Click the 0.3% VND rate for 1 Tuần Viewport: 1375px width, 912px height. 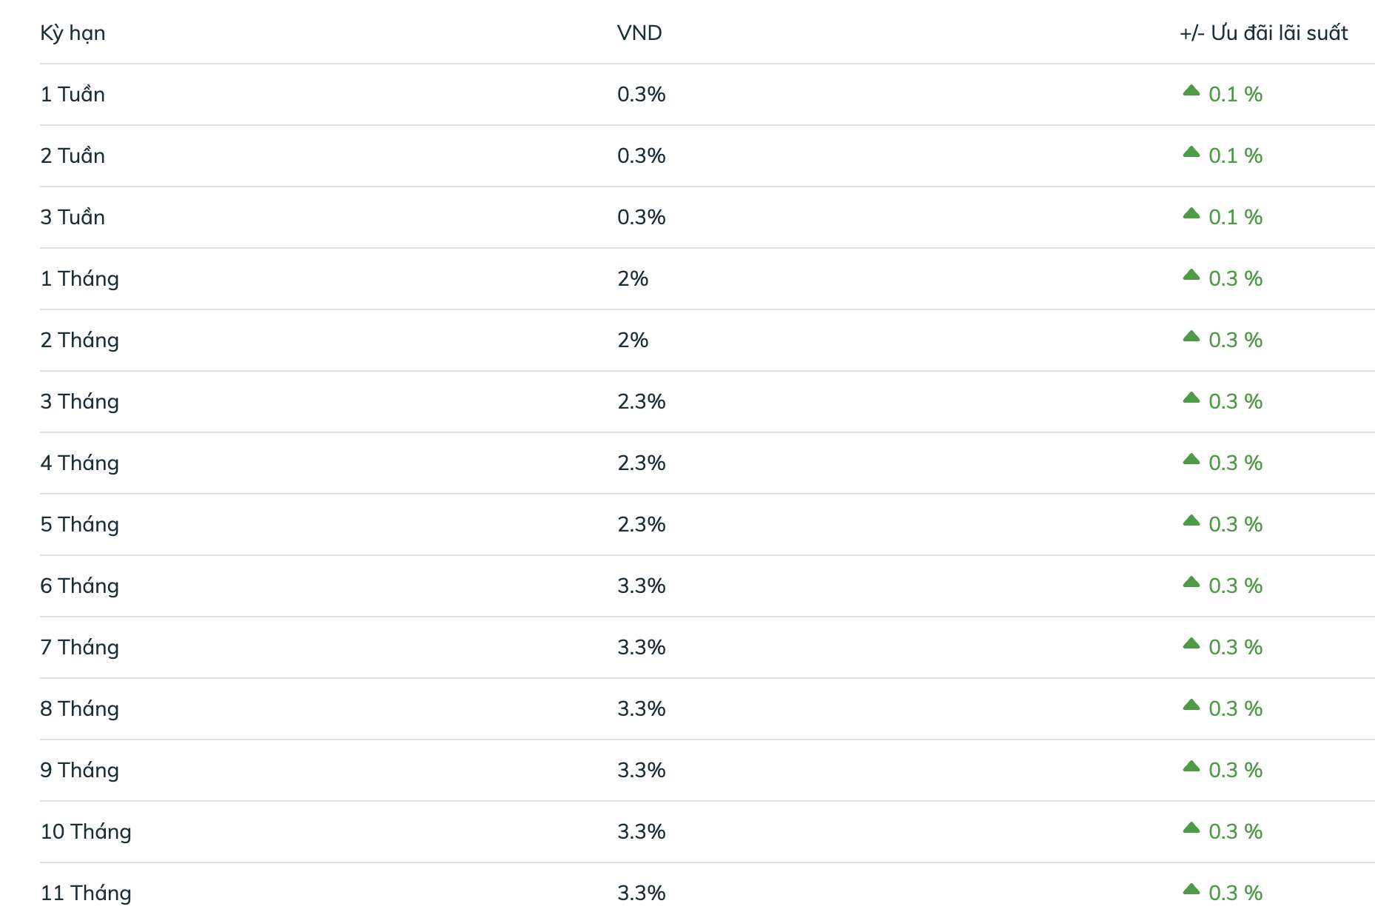[x=642, y=95]
